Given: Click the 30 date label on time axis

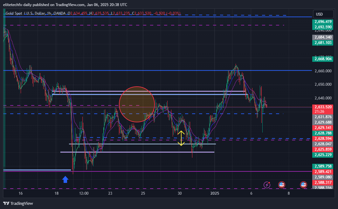Looking at the screenshot, I should [180, 193].
